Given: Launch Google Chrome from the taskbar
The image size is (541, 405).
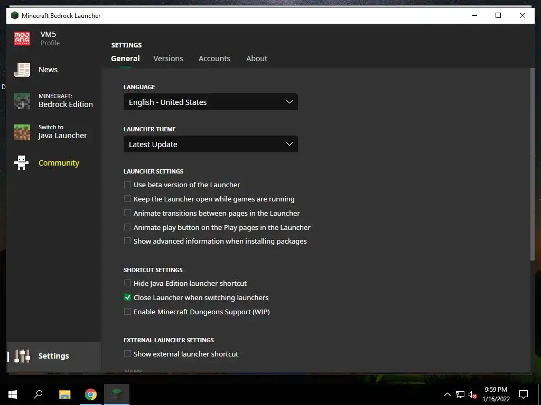Looking at the screenshot, I should click(x=91, y=394).
